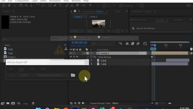The height and width of the screenshot is (109, 193).
Task: Create new folder in Project panel
Action: tap(8, 103)
